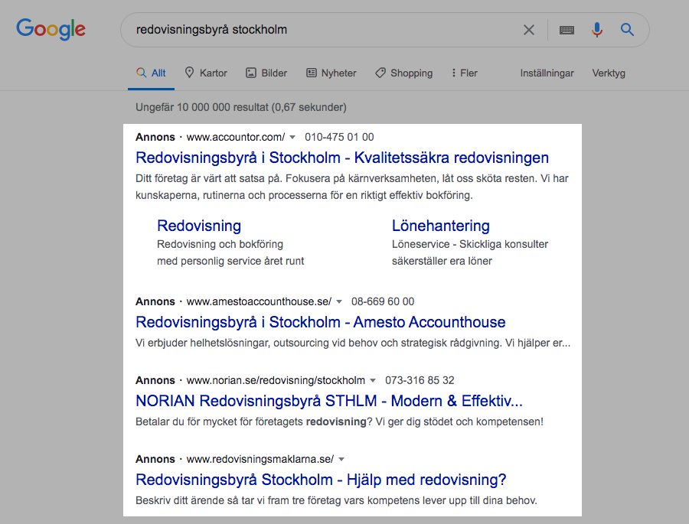Click phone number 073-316 85 32
The image size is (689, 524).
[x=420, y=380]
